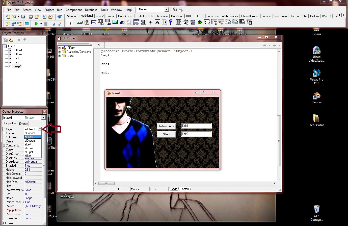The width and height of the screenshot is (348, 226).
Task: Open the Run button dropdown arrow
Action: tap(41, 24)
